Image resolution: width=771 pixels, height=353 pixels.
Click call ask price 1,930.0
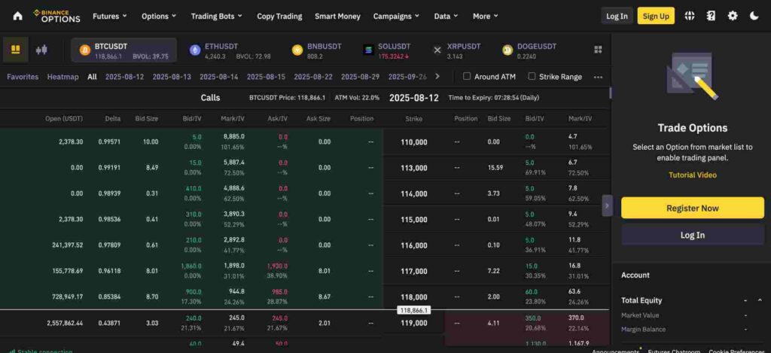[x=277, y=266]
